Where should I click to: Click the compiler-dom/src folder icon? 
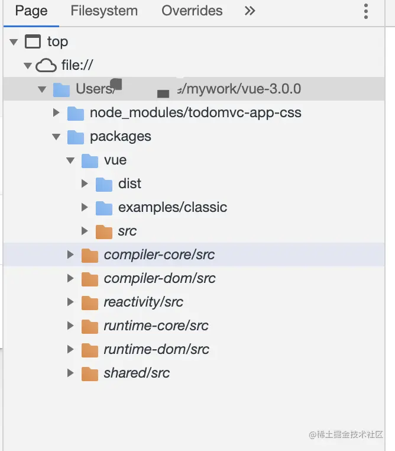click(x=90, y=279)
